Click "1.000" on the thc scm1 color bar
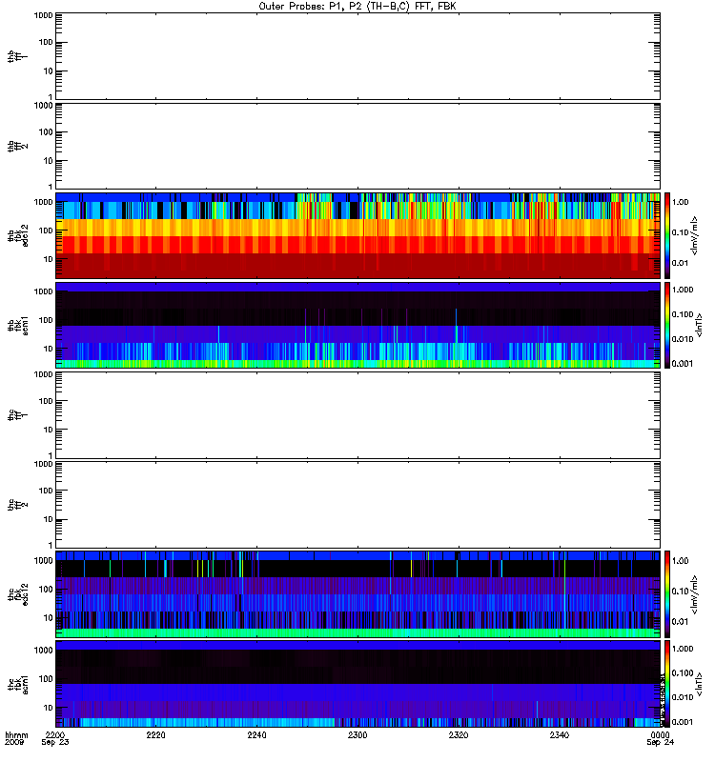The width and height of the screenshot is (715, 762). (x=683, y=649)
